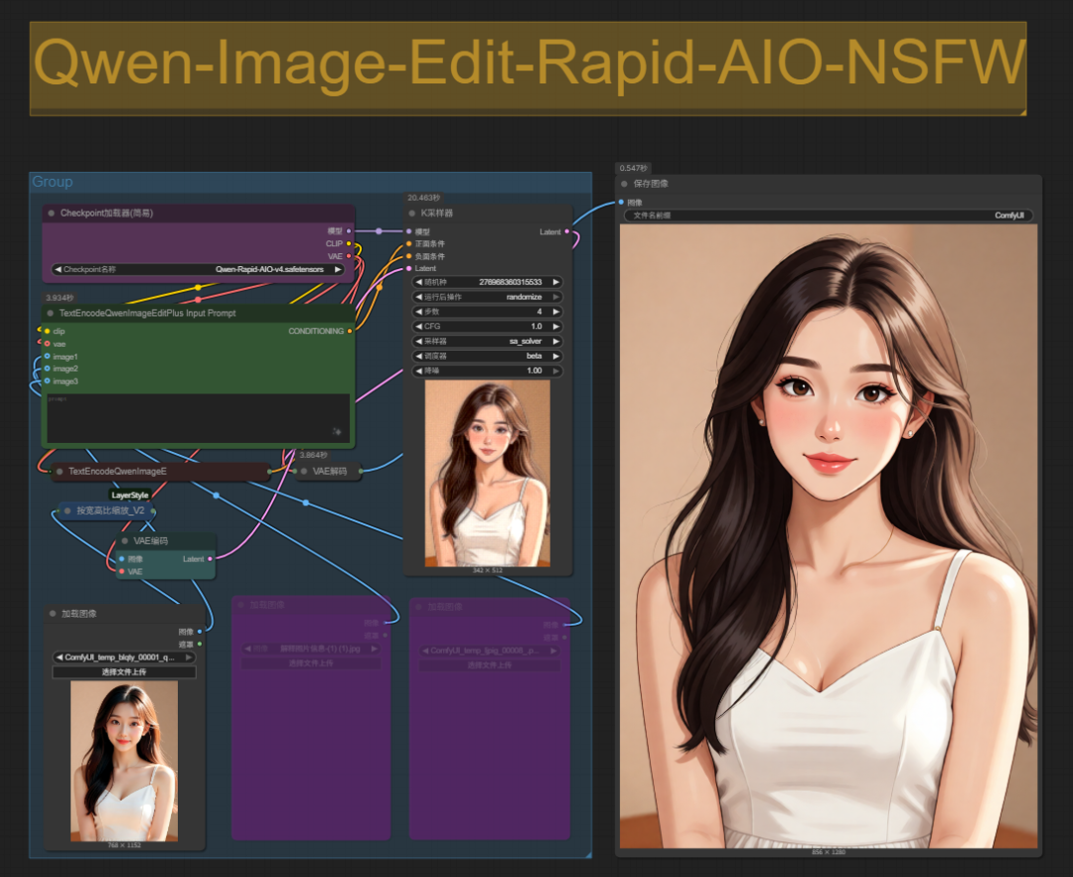Image resolution: width=1073 pixels, height=877 pixels.
Task: Collapse the K采样器 node with its title dot
Action: 412,214
